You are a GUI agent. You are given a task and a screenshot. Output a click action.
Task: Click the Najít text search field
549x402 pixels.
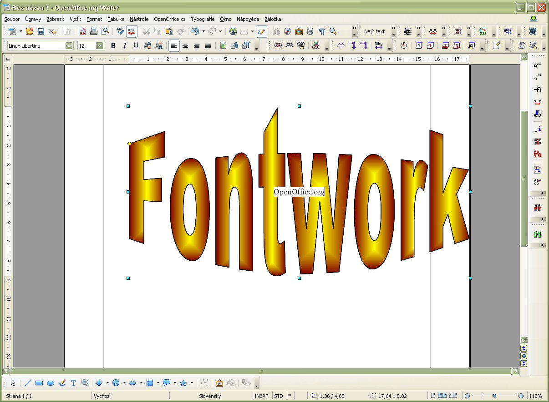tap(376, 31)
